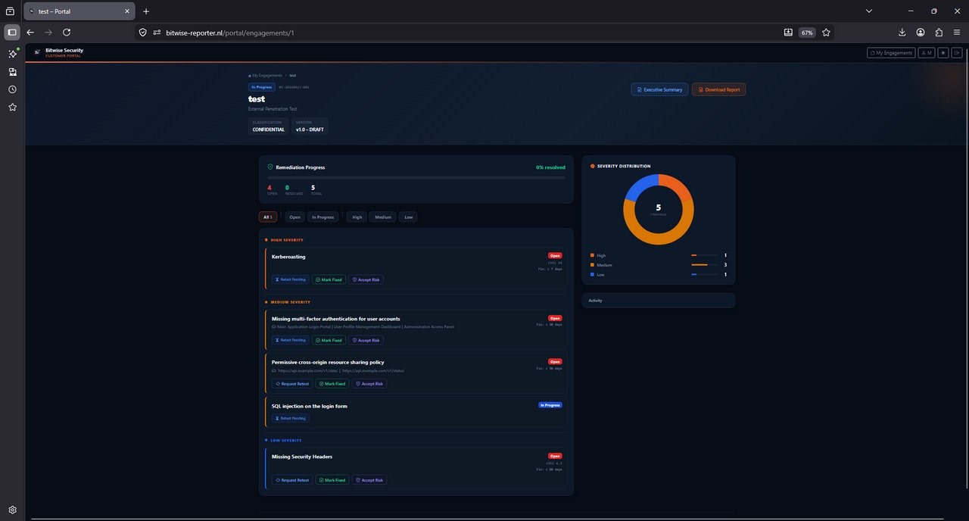Click the install app icon in address bar

tap(788, 33)
